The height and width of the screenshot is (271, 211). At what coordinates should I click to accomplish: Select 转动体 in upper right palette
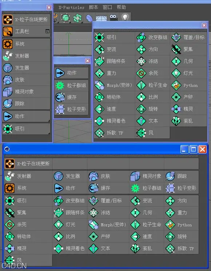point(115,97)
